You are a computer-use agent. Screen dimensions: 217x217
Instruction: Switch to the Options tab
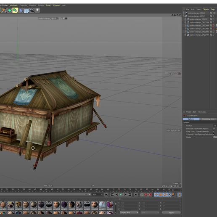tap(191, 119)
